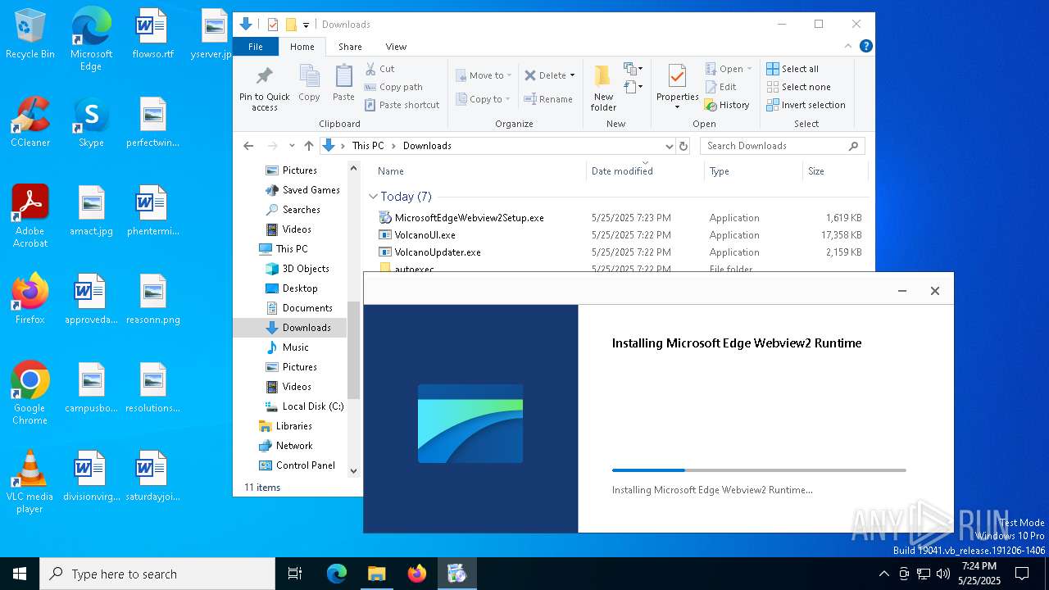
Task: Click Invert selection in ribbon
Action: click(806, 105)
